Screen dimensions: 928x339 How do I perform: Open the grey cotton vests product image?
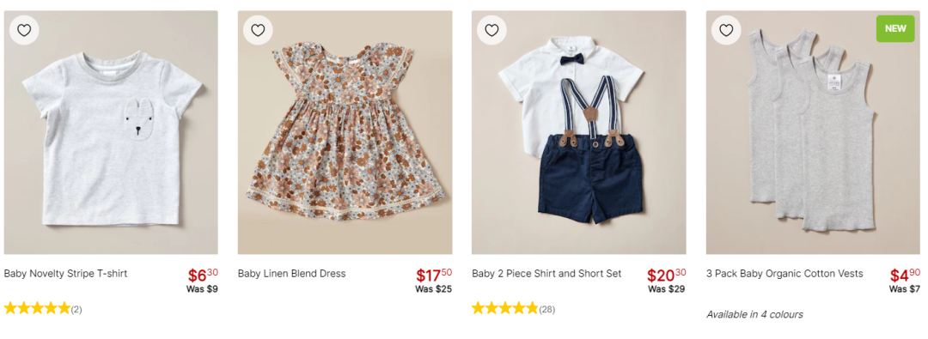tap(813, 132)
